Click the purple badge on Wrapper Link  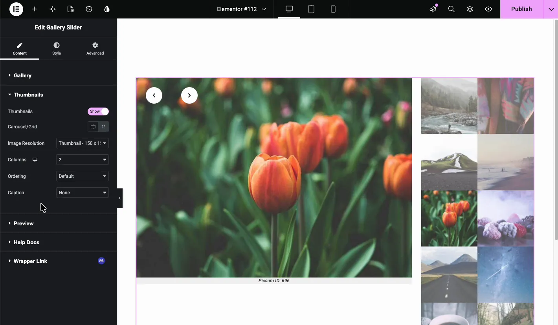(101, 261)
